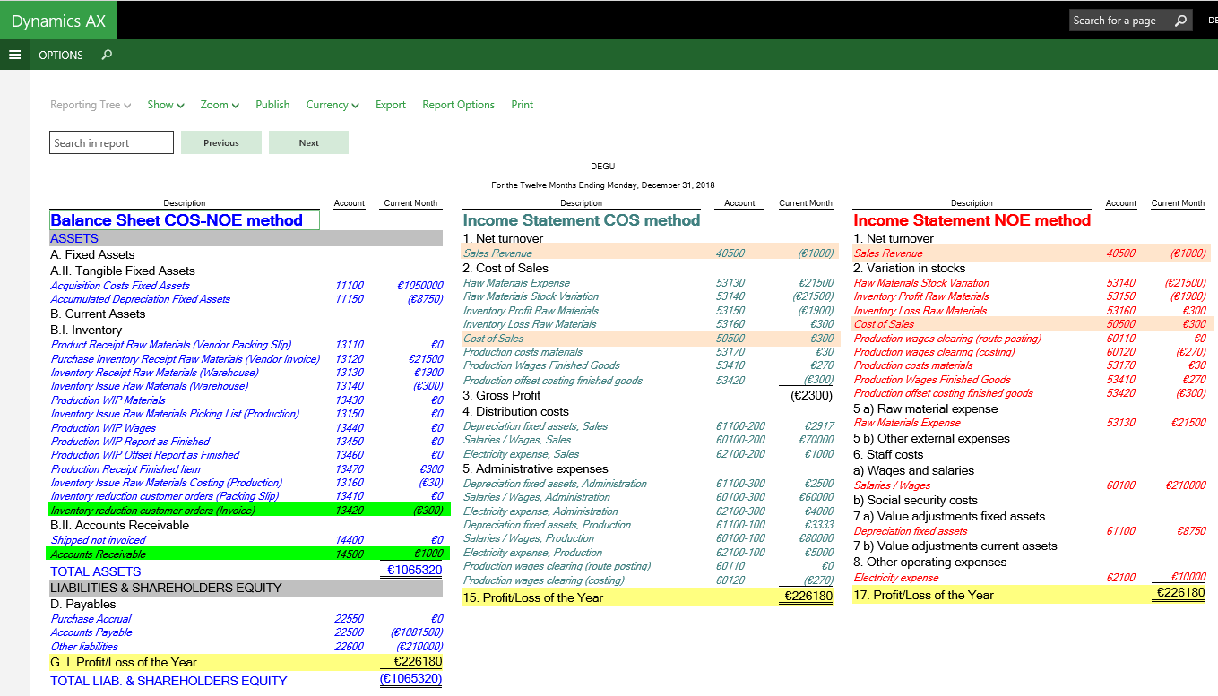Open the Currency dropdown
Screen dimensions: 1218x696
point(333,105)
